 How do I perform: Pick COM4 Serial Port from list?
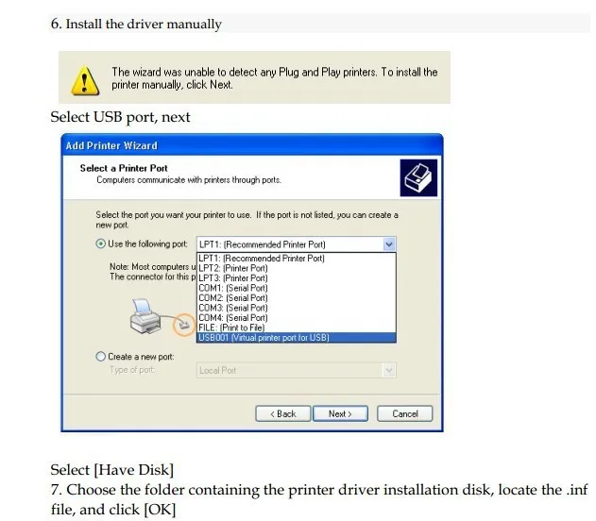pos(297,317)
